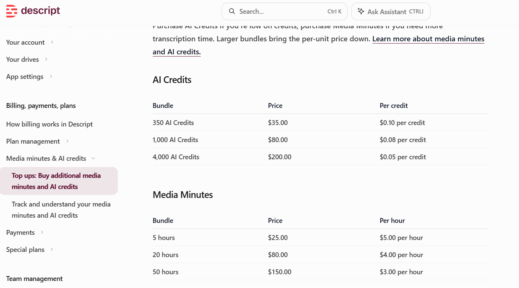Expand the Your account section chevron
Viewport: 519px width, 288px height.
click(x=52, y=42)
